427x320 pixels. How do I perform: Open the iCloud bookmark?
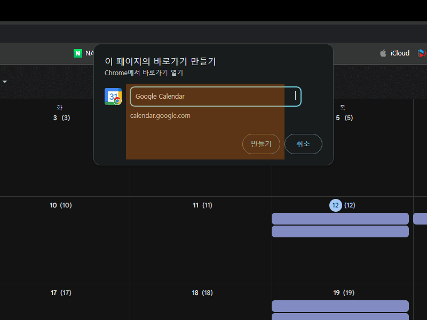tap(394, 53)
